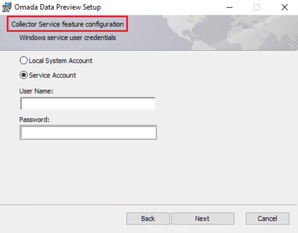Viewport: 298px width, 233px height.
Task: Focus the User Name text box
Action: click(88, 103)
